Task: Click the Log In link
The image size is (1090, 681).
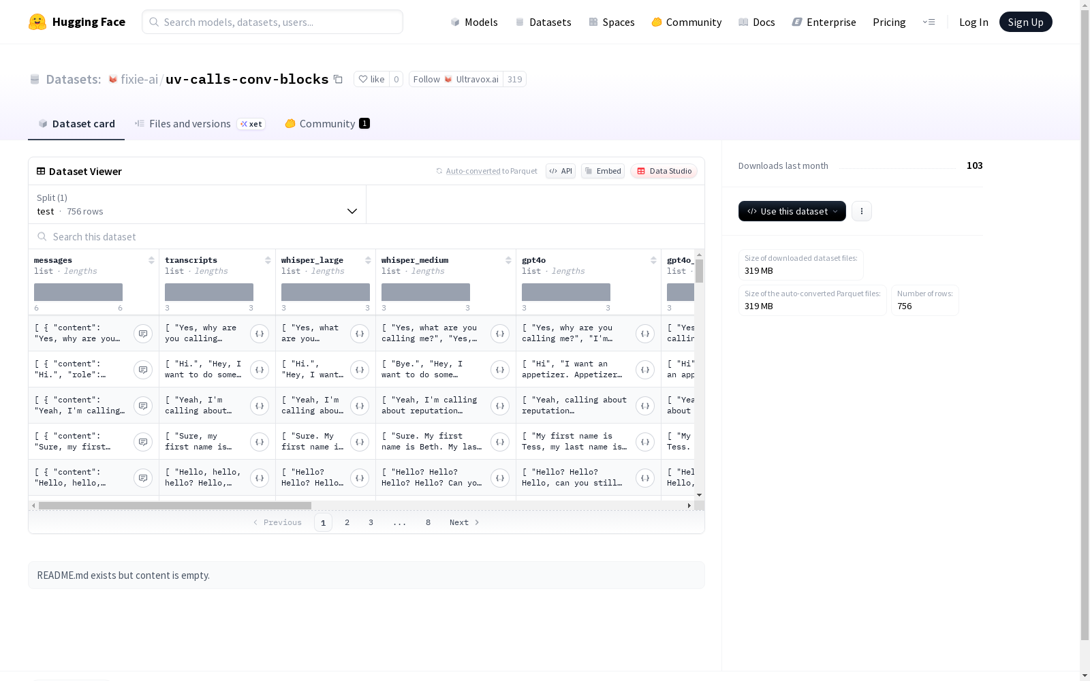Action: [974, 22]
